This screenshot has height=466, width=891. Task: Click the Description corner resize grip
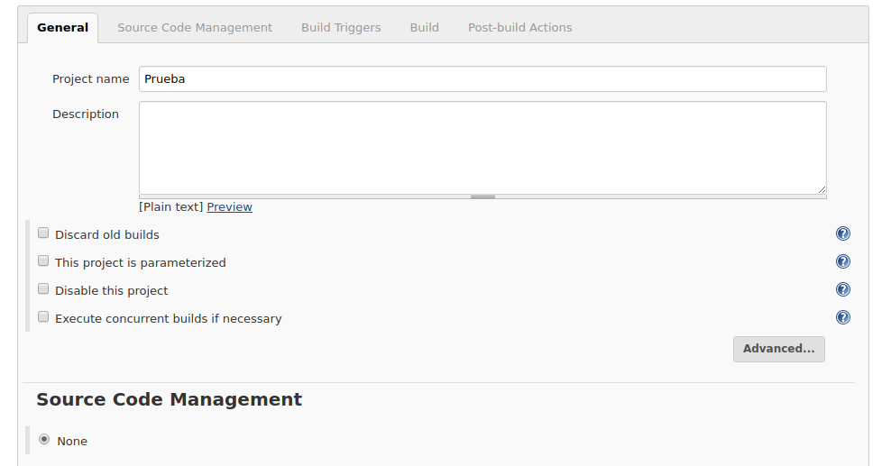coord(822,190)
